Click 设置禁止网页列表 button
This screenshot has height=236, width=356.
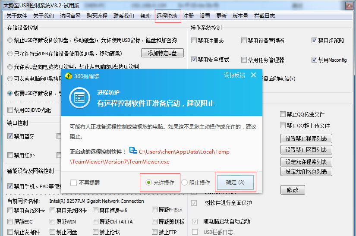pos(306,150)
